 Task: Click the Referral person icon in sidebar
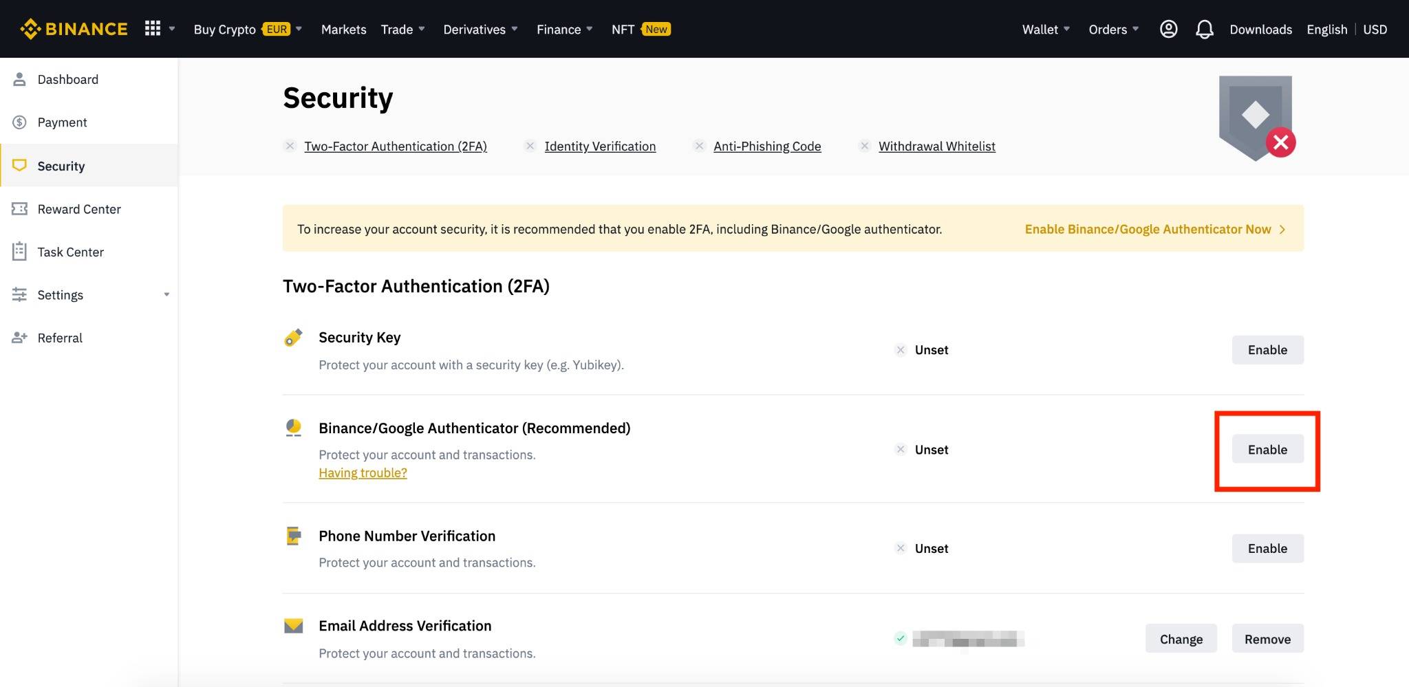(x=19, y=338)
